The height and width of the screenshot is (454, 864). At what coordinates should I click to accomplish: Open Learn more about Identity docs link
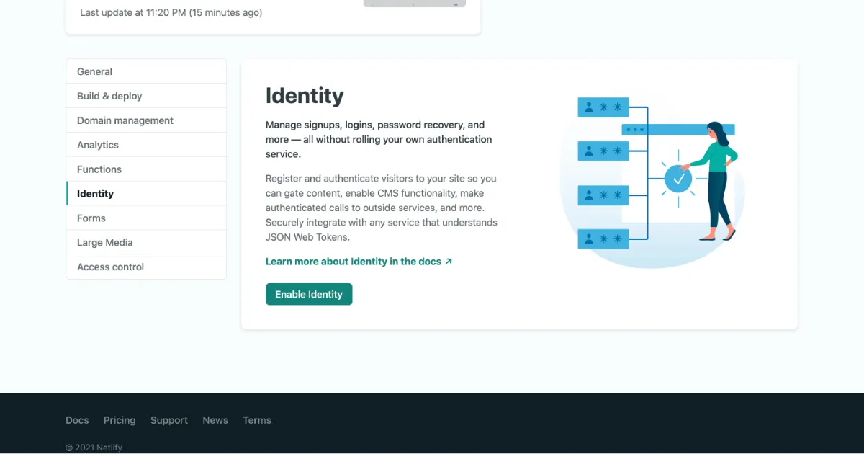point(353,262)
